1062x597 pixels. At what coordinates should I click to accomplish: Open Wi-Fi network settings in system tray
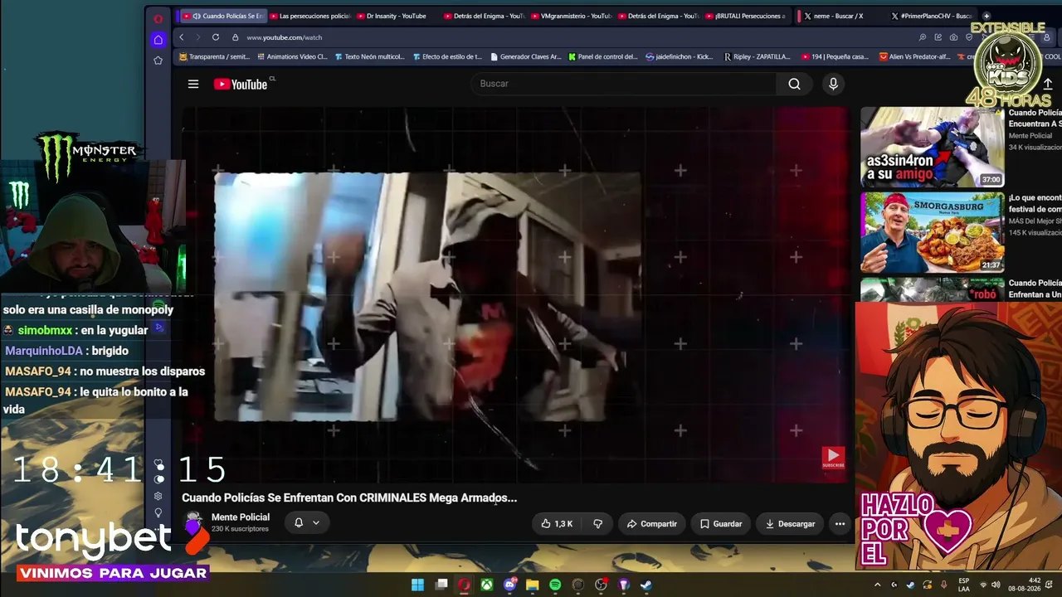coord(983,585)
